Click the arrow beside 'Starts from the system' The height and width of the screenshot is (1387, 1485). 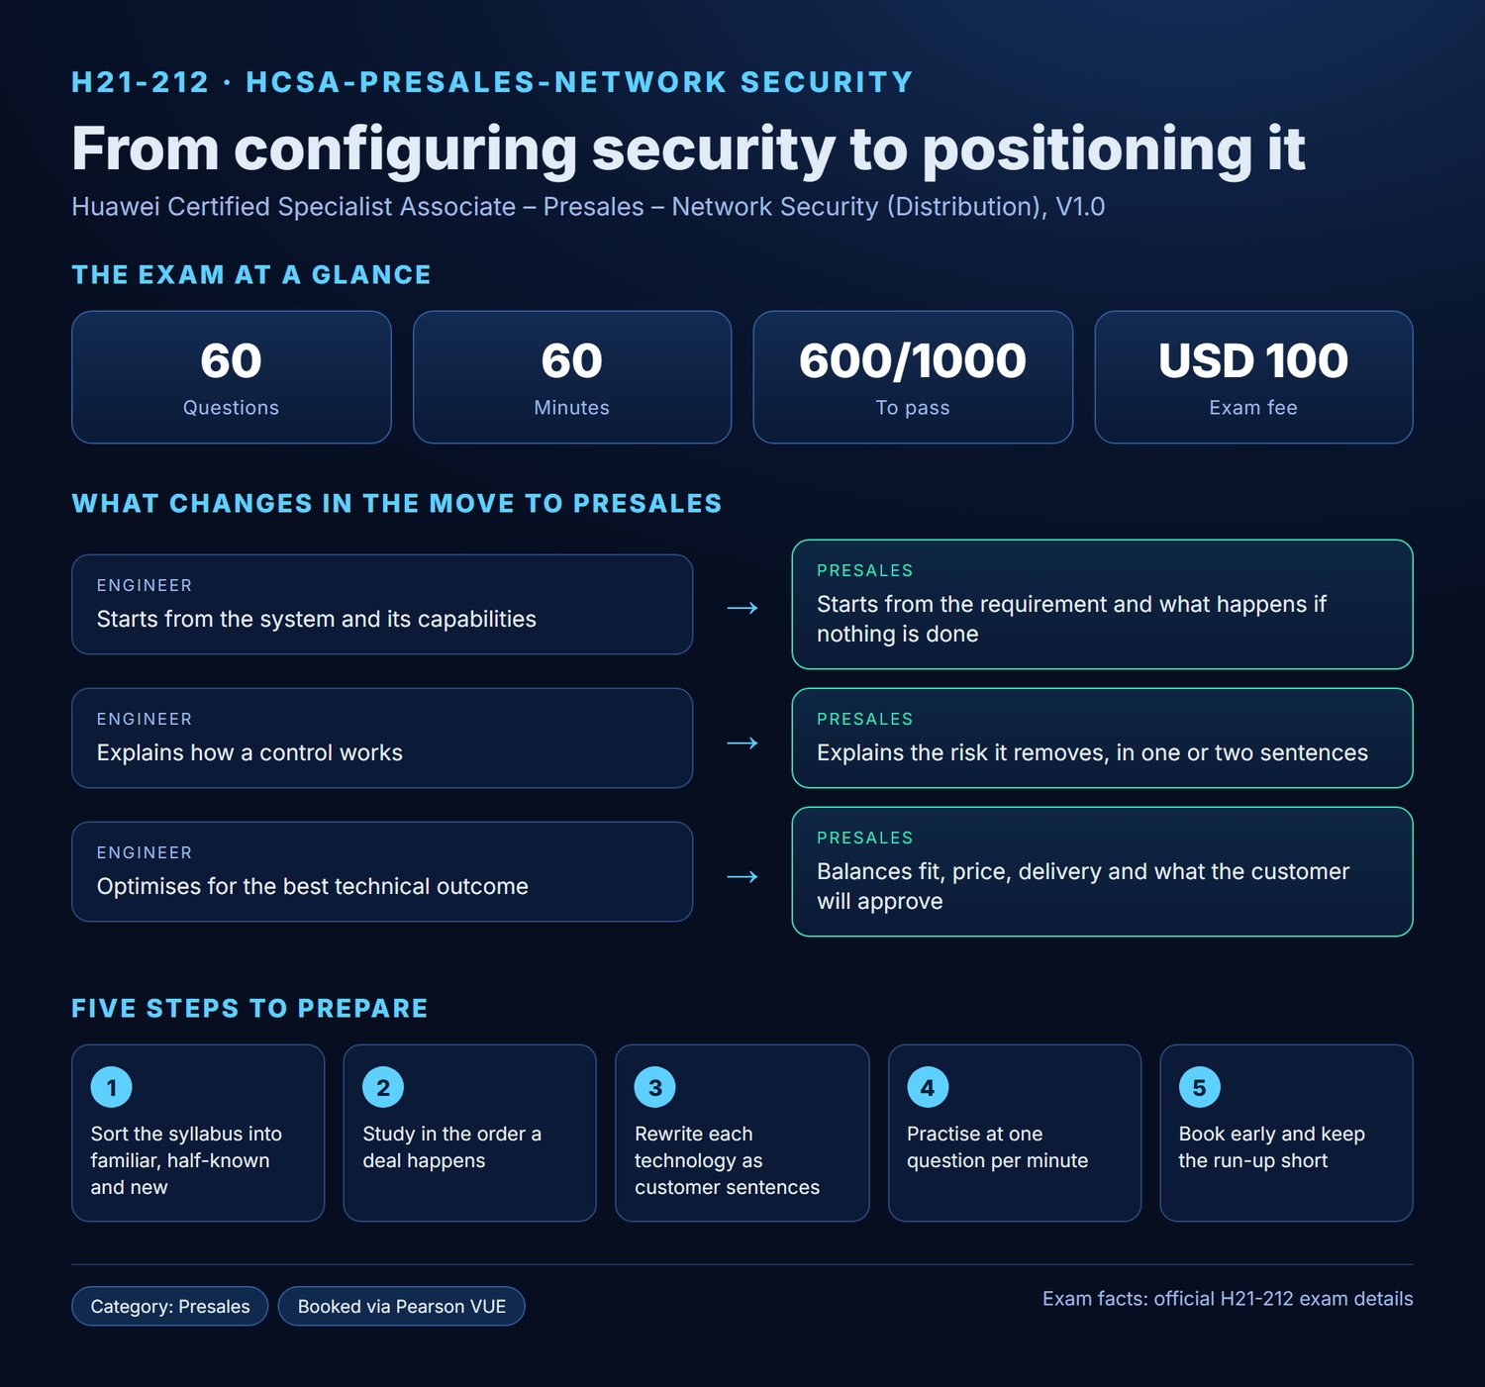pyautogui.click(x=742, y=607)
